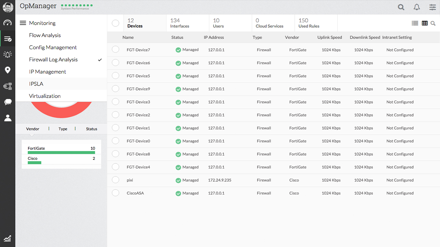Screen dimensions: 440x247
Task: Click the search magnifier in the top bar
Action: pyautogui.click(x=401, y=7)
